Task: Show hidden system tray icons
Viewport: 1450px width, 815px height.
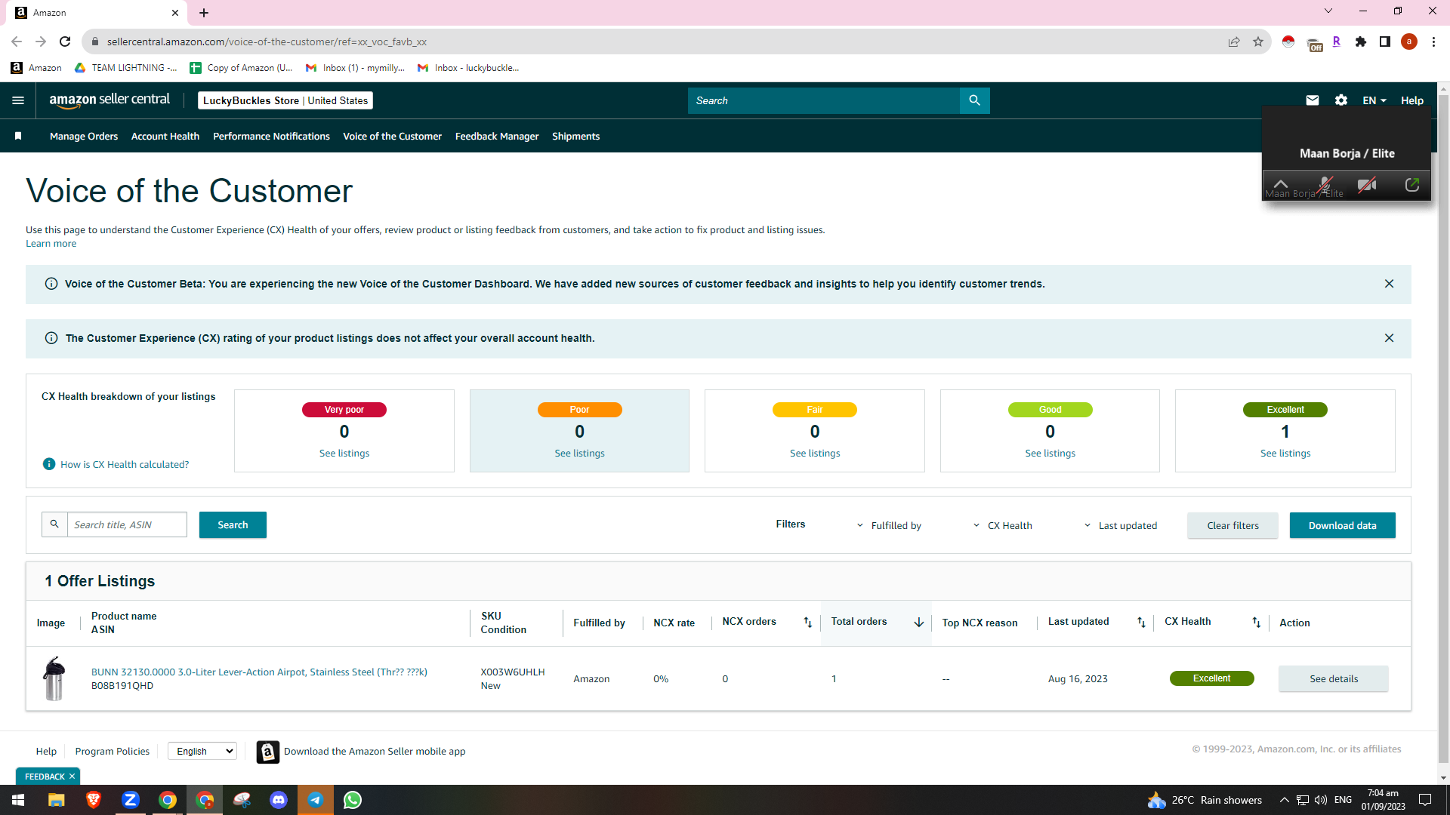Action: click(x=1284, y=800)
